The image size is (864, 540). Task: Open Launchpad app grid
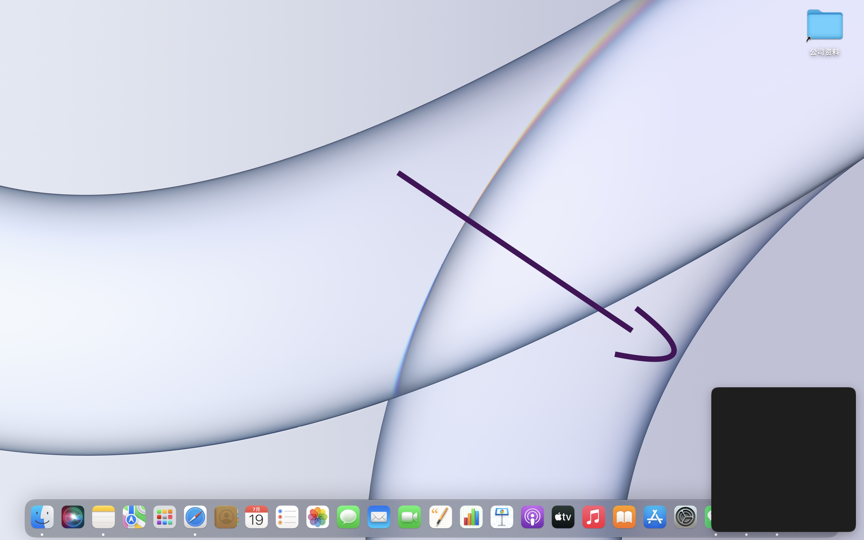click(165, 517)
